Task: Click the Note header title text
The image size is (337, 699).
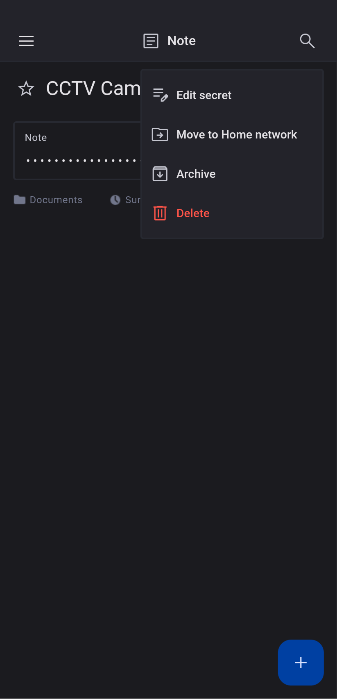Action: [182, 41]
